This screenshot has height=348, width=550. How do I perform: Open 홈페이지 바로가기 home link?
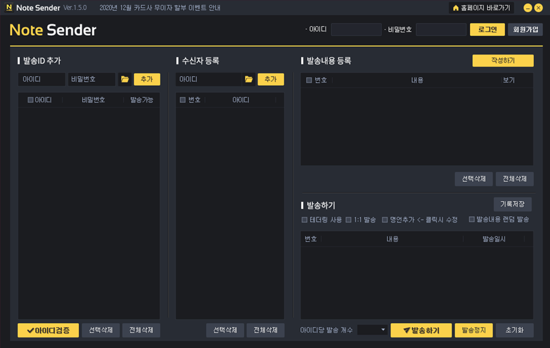tap(481, 8)
